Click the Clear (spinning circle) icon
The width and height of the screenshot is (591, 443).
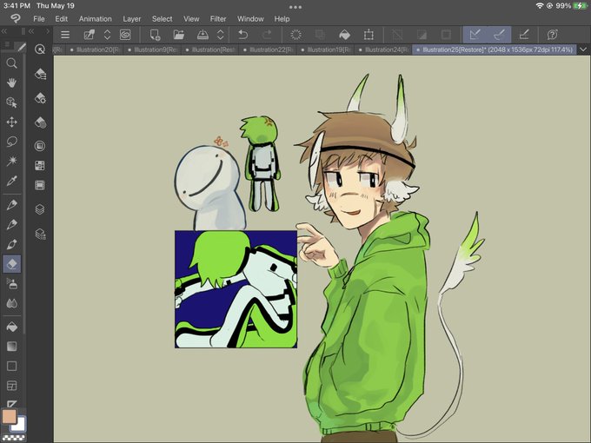coord(295,35)
